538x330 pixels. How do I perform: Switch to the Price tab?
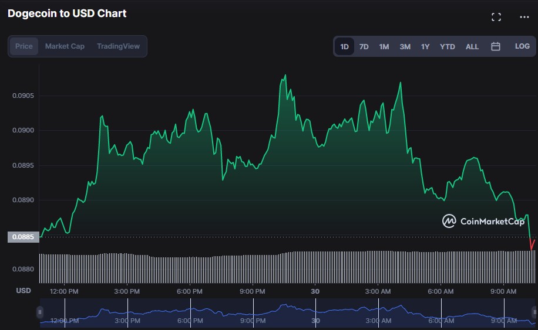coord(24,46)
